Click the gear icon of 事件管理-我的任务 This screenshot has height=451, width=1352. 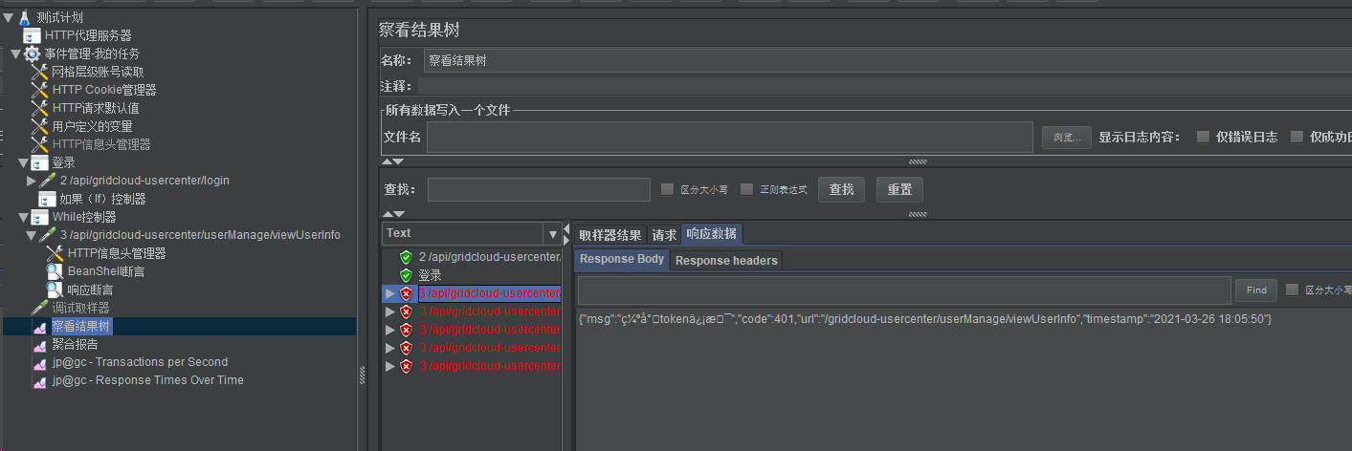click(x=32, y=54)
